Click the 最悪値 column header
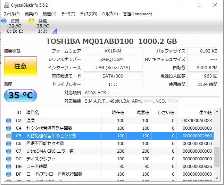The height and width of the screenshot is (185, 224). point(139,113)
